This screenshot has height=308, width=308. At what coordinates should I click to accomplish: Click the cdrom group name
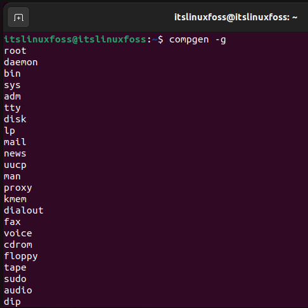[x=18, y=245]
